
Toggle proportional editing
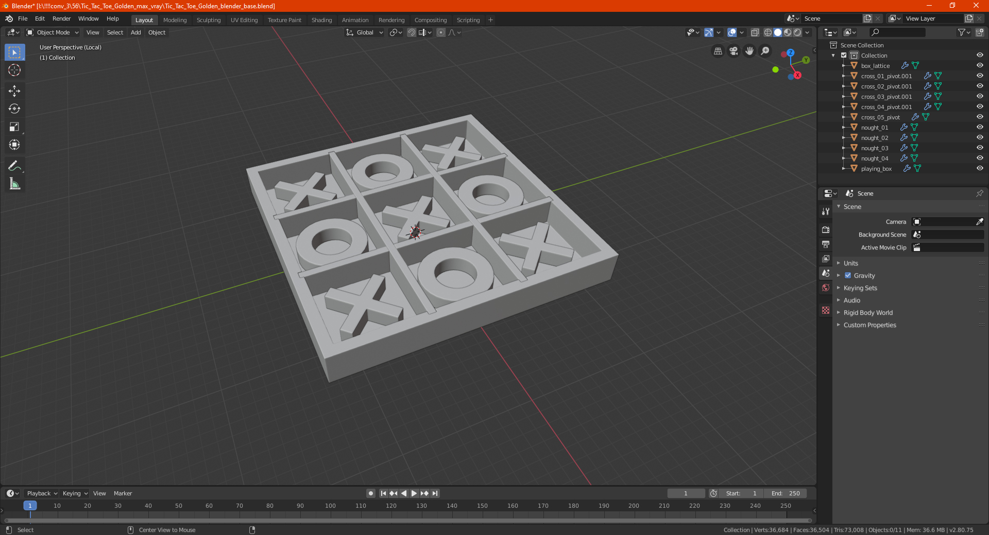pyautogui.click(x=441, y=32)
